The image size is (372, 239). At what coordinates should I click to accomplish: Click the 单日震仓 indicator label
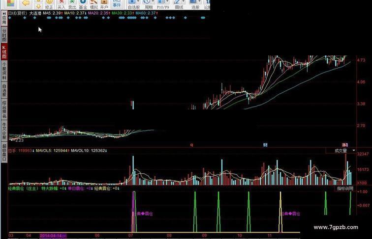pyautogui.click(x=76, y=188)
